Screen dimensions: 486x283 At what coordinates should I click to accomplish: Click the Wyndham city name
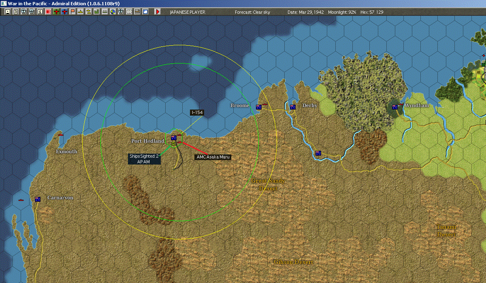pyautogui.click(x=416, y=106)
